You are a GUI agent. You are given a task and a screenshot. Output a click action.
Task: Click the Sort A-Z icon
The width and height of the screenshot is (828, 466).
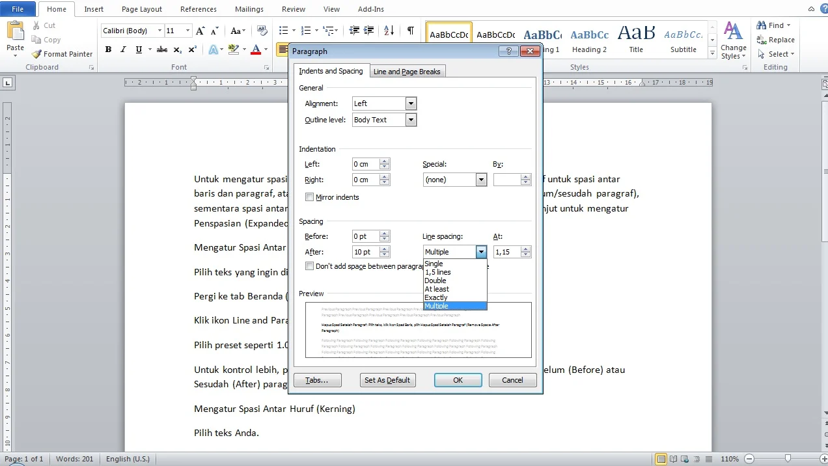pos(389,31)
